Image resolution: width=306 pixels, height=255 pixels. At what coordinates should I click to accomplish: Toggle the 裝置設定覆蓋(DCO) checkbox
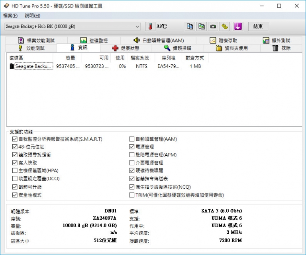pos(15,179)
